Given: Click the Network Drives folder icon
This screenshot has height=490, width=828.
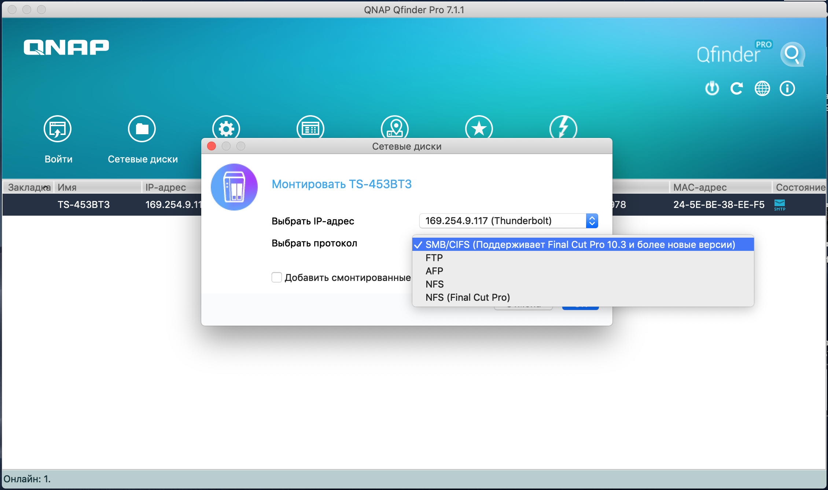Looking at the screenshot, I should [x=142, y=129].
